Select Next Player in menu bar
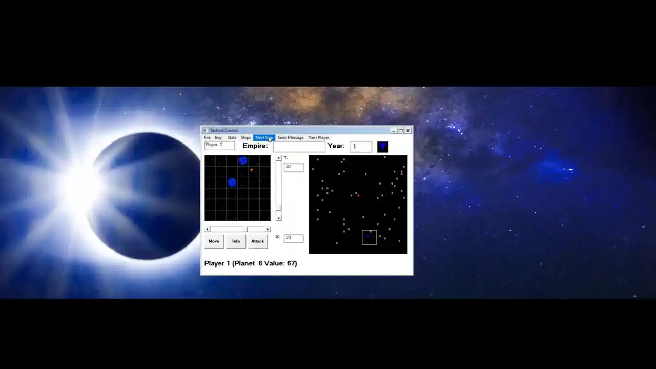 tap(318, 137)
